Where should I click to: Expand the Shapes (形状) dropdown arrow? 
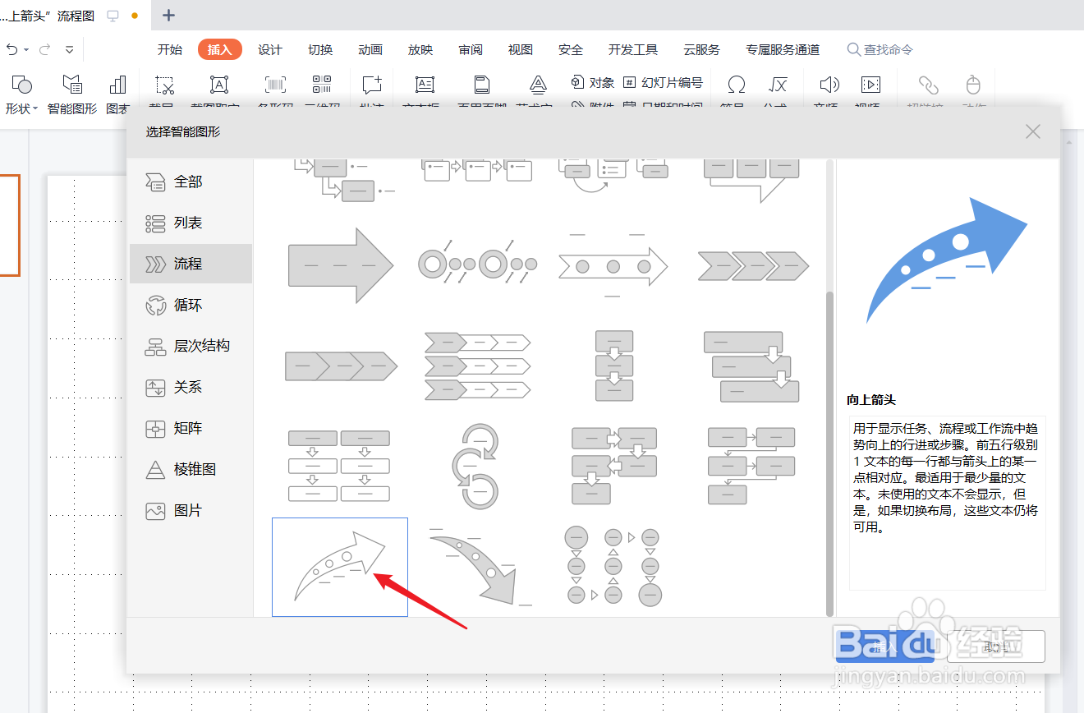point(35,108)
